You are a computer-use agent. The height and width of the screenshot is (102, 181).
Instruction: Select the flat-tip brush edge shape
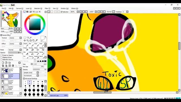tap(45, 61)
